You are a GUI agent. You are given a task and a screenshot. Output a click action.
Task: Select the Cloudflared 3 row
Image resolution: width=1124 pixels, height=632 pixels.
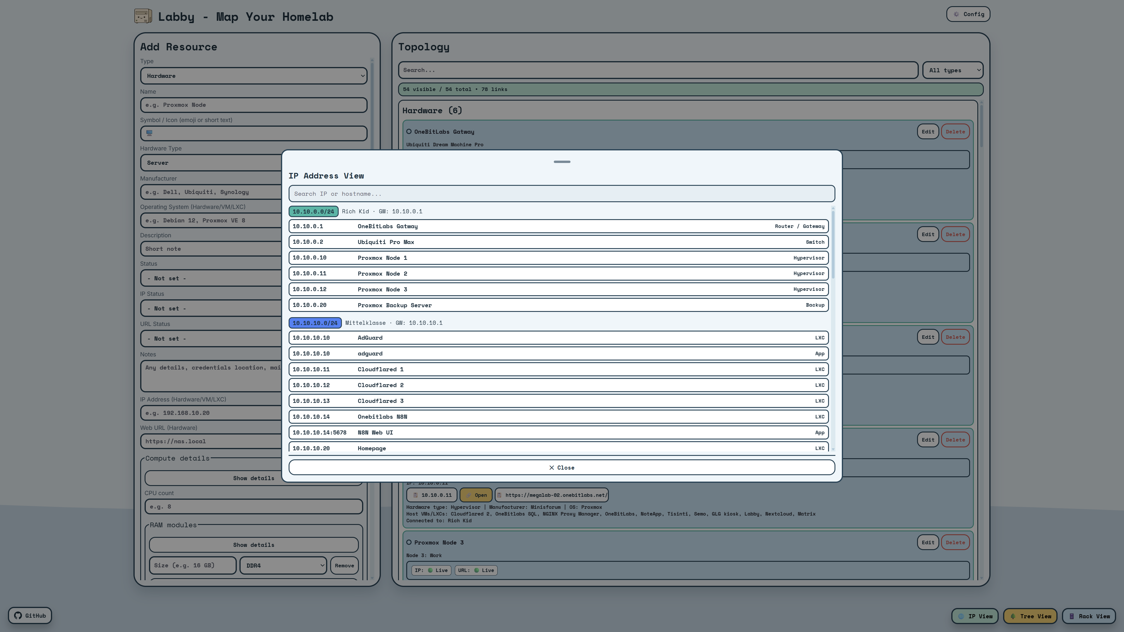(558, 401)
